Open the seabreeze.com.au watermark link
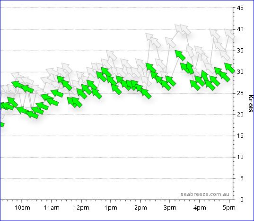This screenshot has width=254, height=221. [205, 194]
